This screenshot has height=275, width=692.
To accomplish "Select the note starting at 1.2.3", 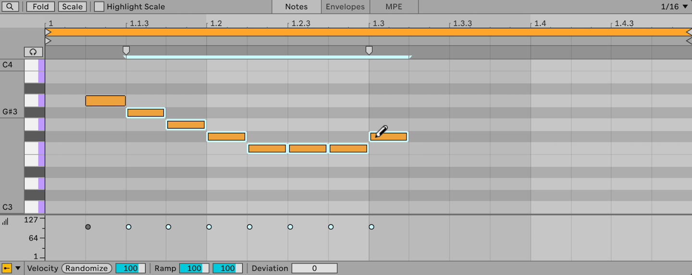I will pos(308,149).
